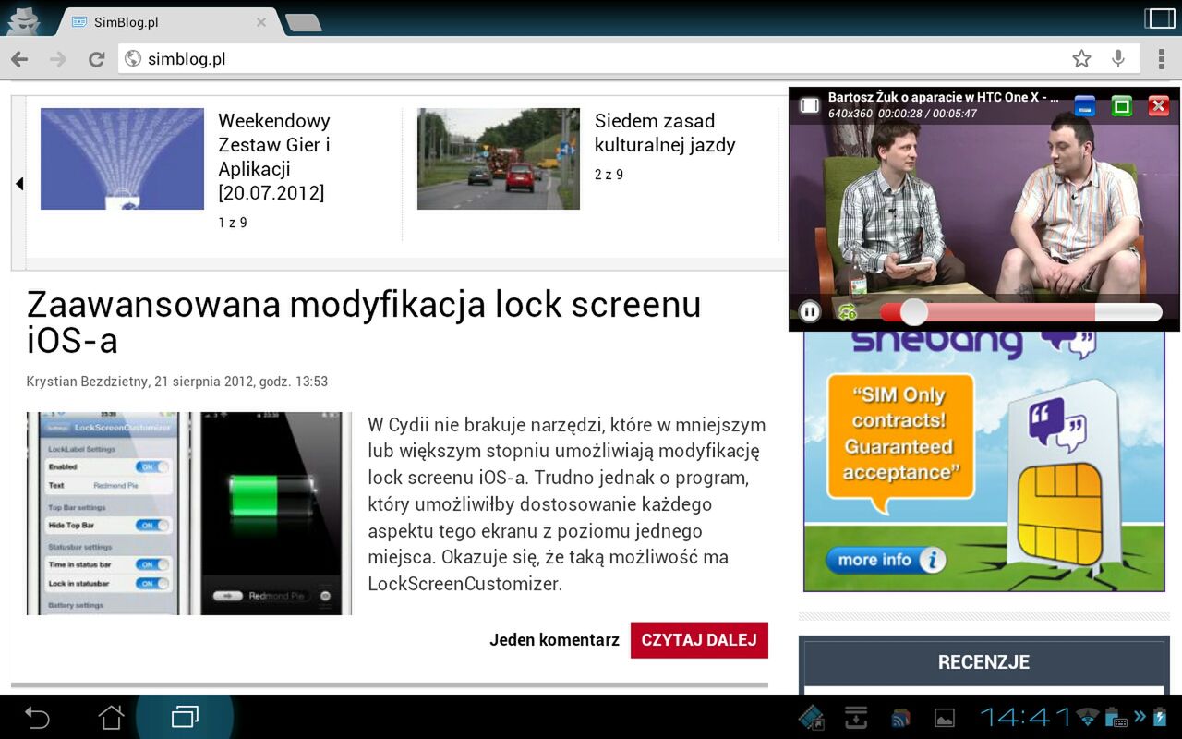1182x739 pixels.
Task: Click the charging battery icon
Action: coord(1161,717)
